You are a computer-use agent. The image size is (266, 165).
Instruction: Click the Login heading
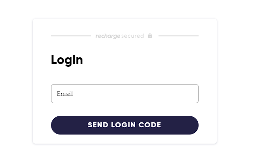point(67,60)
